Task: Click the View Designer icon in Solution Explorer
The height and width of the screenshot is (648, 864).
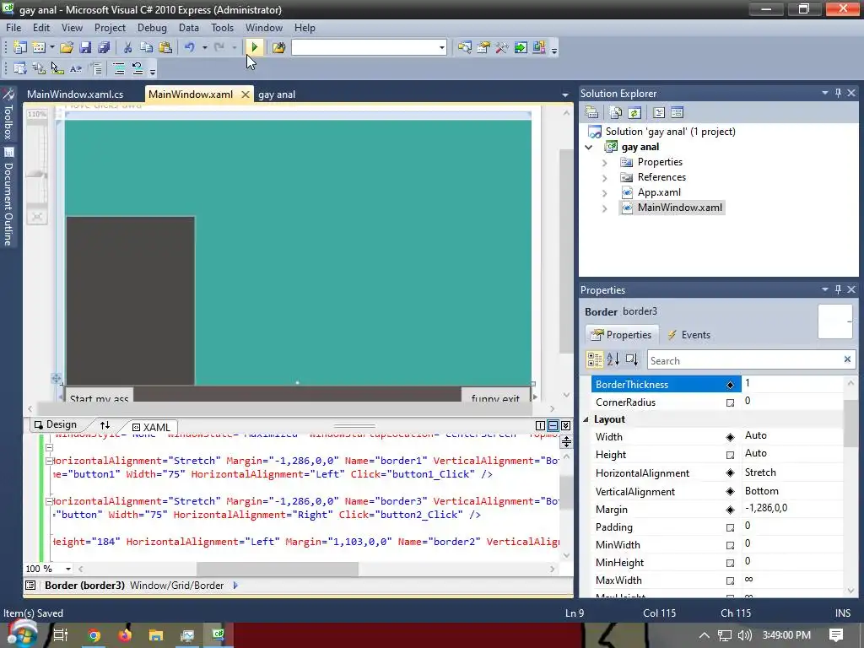Action: (678, 113)
